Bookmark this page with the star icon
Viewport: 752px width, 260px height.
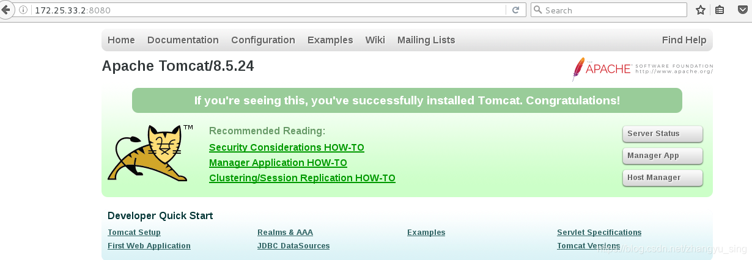point(701,10)
